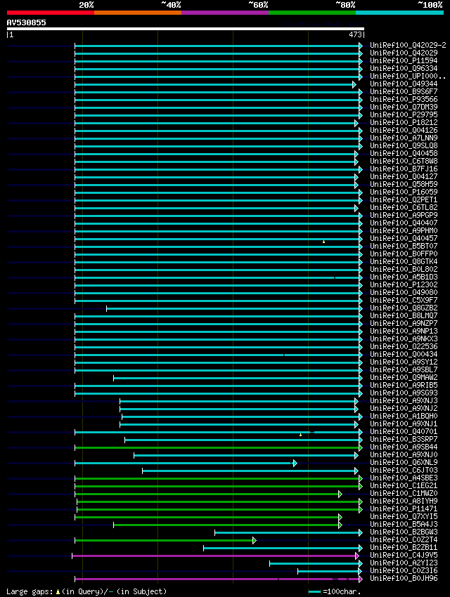Click the short cyan bar of UniRef100_C0Z3I6

328,571
